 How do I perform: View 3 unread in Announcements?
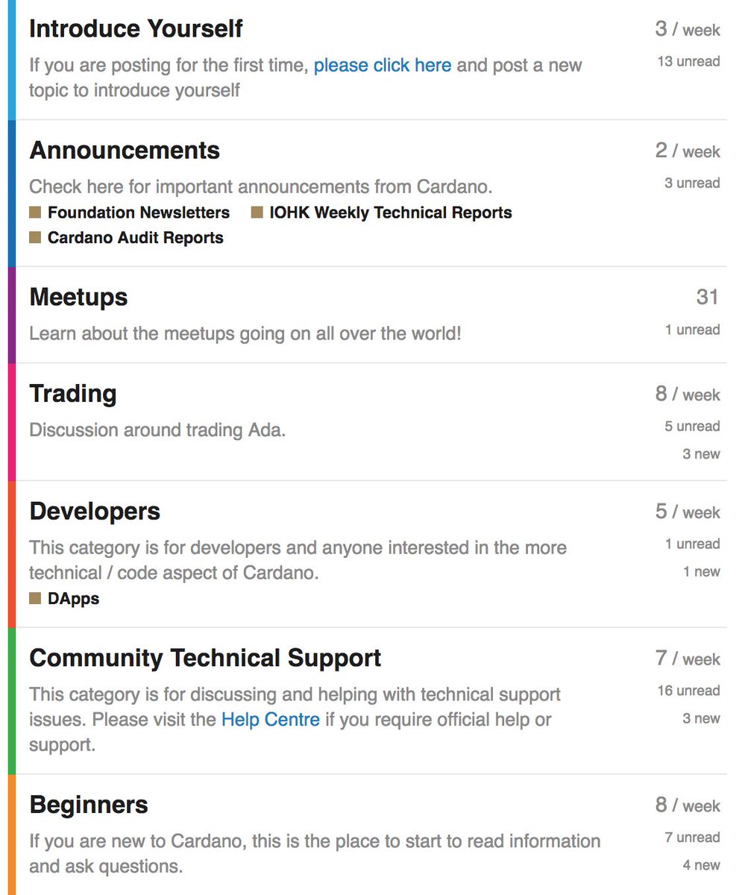pos(692,183)
